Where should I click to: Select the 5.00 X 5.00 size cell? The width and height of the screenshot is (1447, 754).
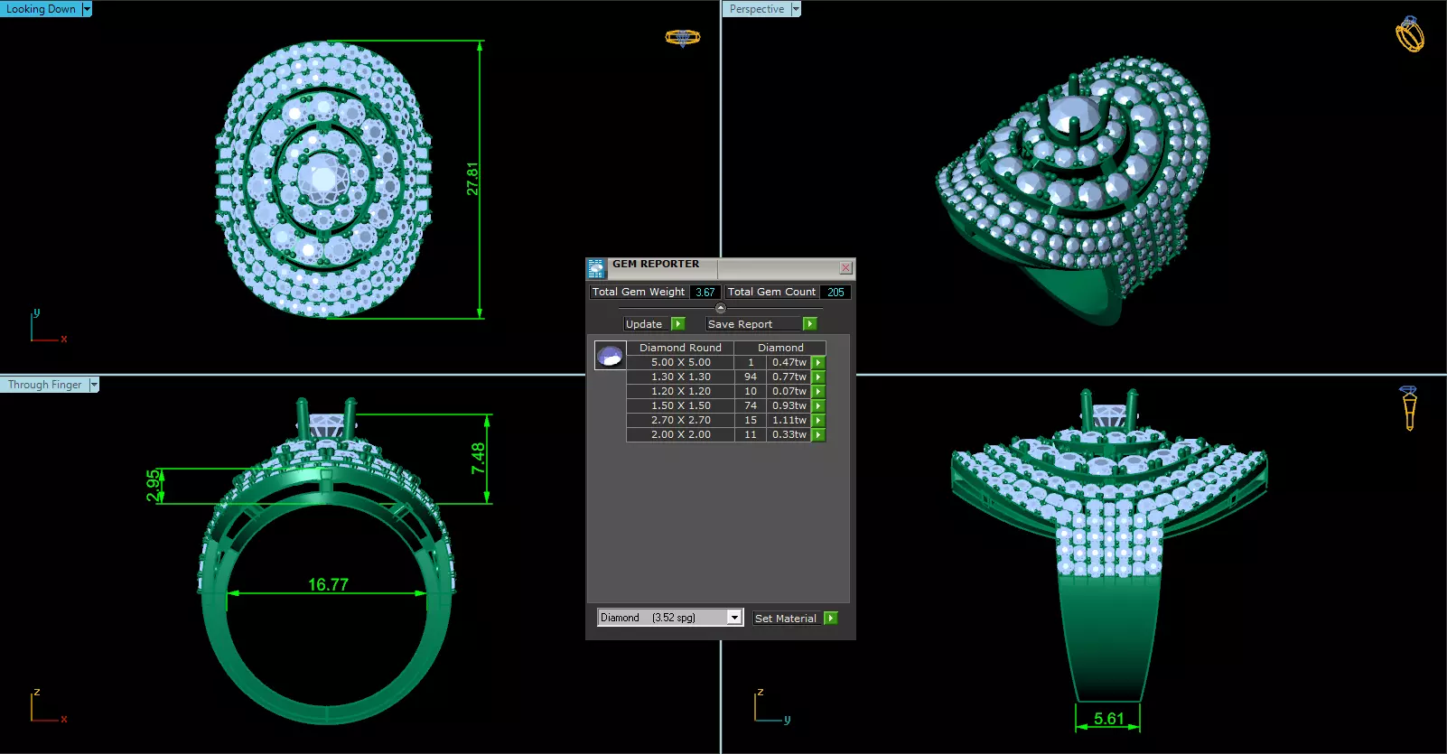point(680,363)
